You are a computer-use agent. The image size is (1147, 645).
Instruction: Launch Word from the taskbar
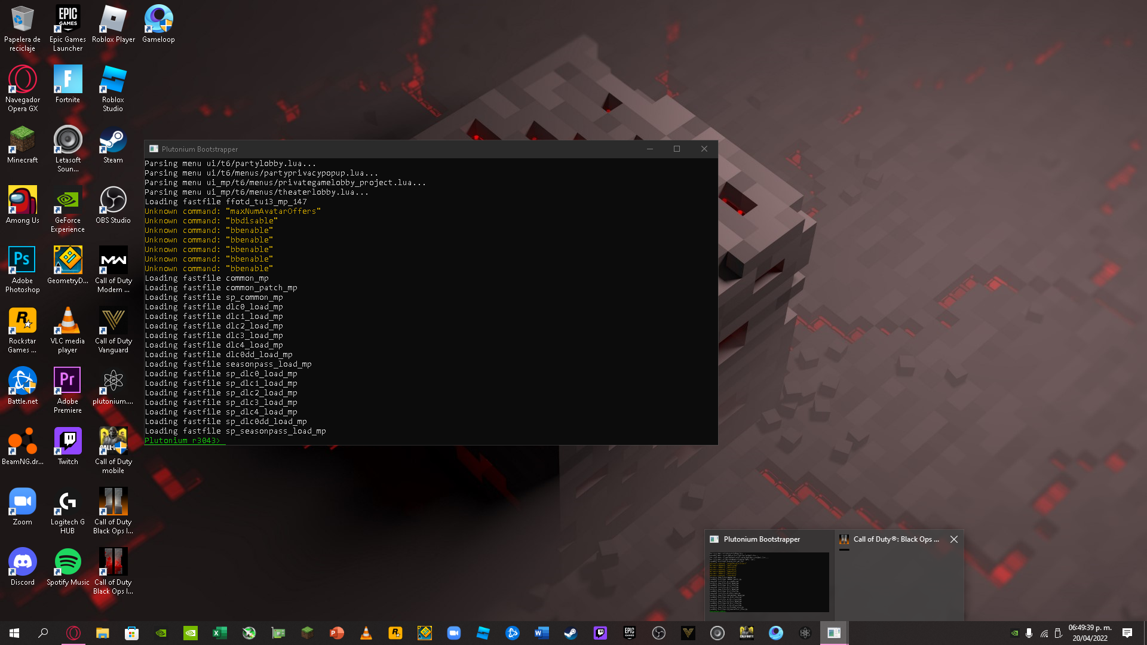coord(541,633)
